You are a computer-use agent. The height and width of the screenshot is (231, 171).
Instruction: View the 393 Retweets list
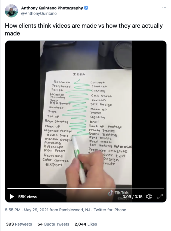point(19,224)
